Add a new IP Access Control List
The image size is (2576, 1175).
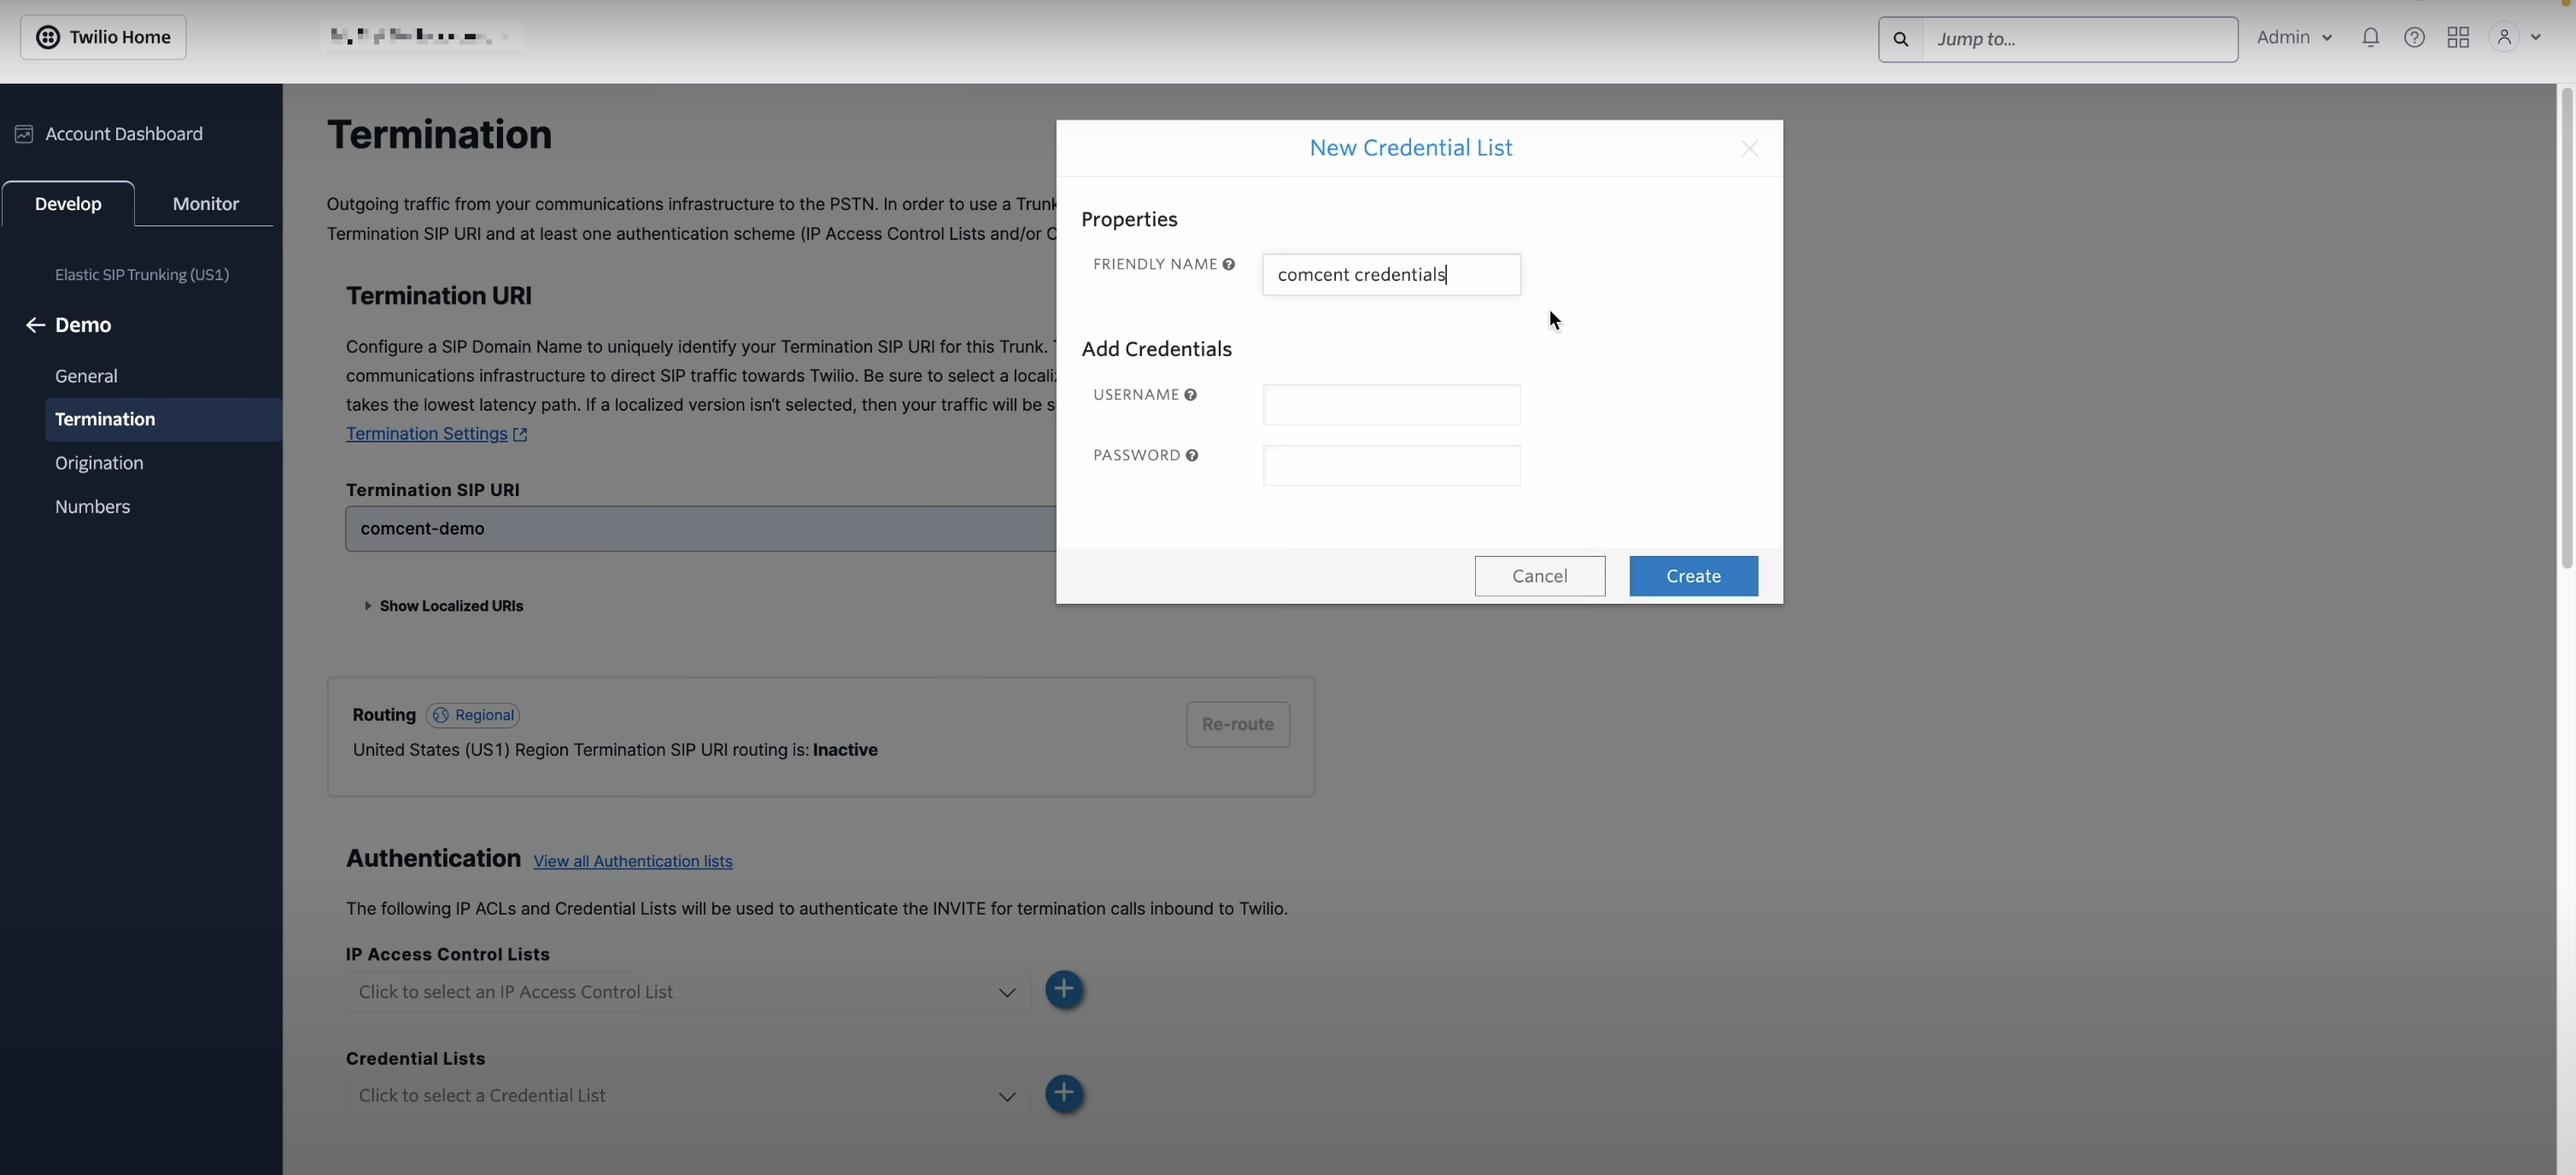pos(1064,990)
